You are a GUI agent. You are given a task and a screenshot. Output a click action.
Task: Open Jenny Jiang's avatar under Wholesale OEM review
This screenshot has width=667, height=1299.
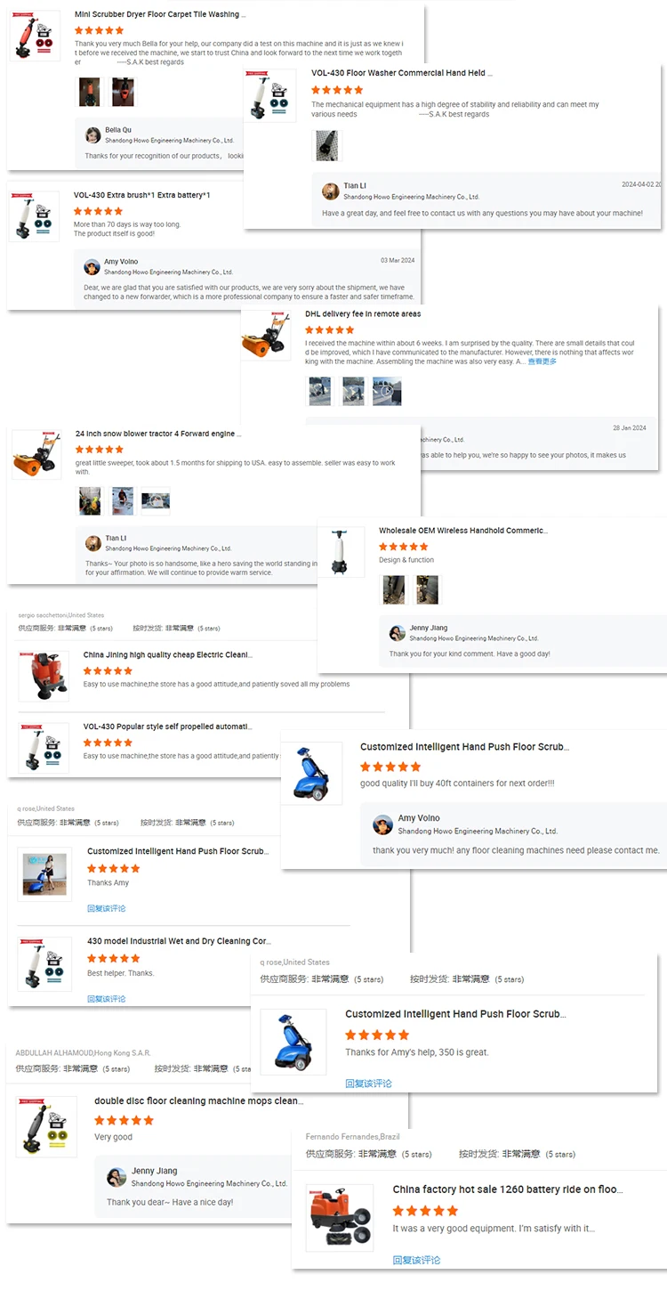[x=398, y=633]
